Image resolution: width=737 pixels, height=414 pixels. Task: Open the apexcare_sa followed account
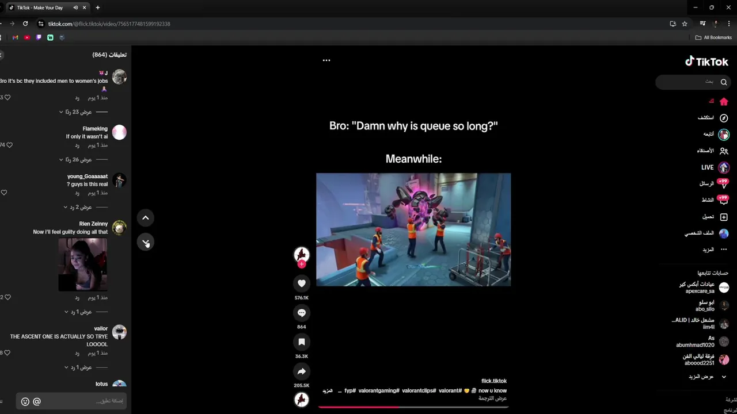point(704,287)
